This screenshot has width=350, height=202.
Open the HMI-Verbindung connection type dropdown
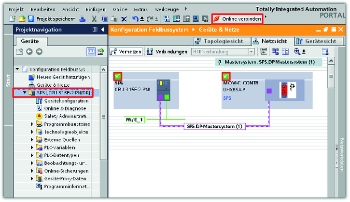(251, 52)
